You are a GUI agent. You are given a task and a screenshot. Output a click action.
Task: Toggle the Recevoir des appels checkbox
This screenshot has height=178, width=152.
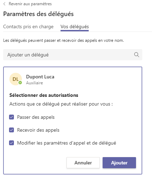pos(11,130)
